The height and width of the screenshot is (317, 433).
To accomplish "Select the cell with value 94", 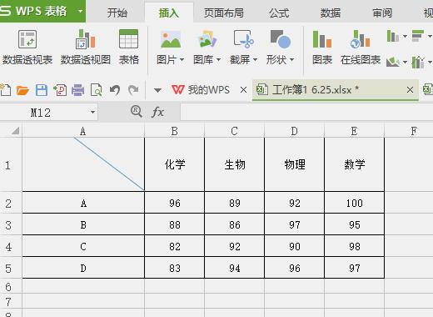I will [235, 268].
